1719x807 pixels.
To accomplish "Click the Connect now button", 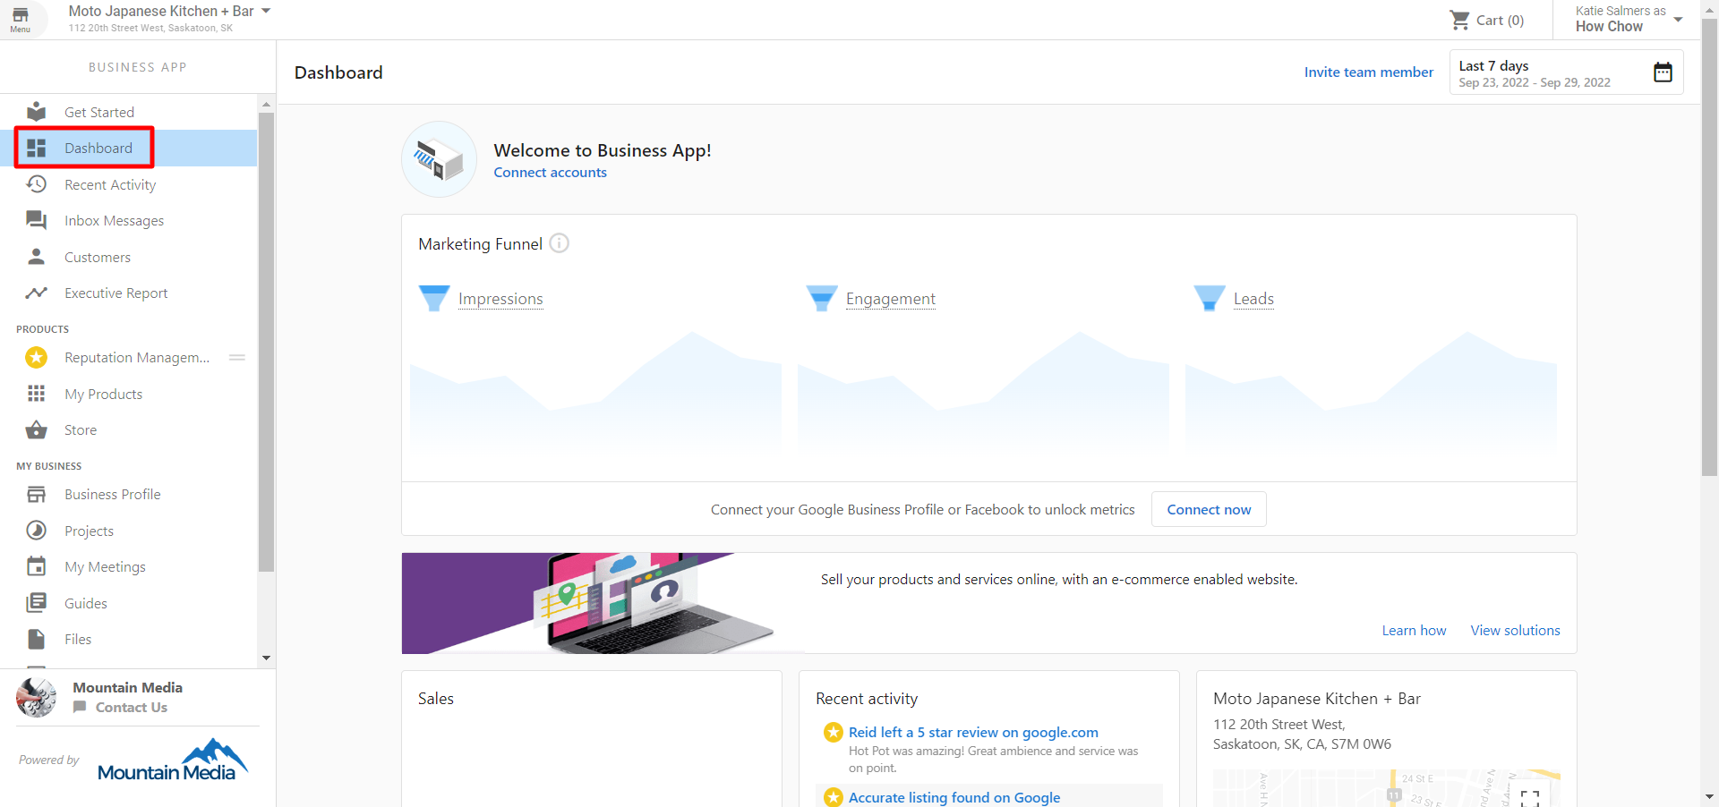I will click(1209, 509).
